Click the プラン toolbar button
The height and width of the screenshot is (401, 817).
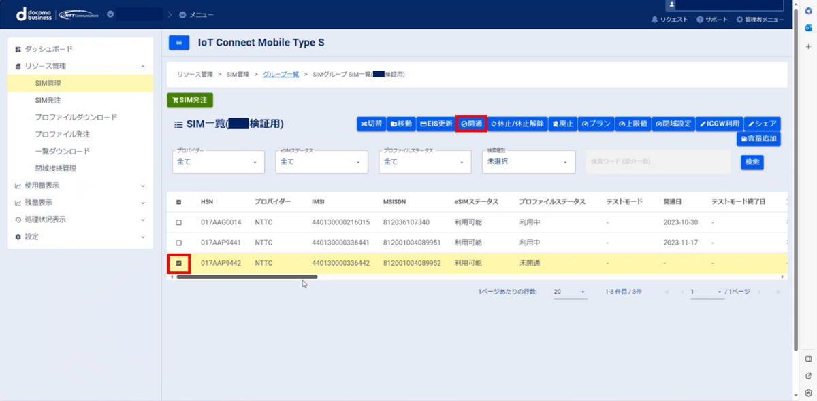click(x=596, y=124)
